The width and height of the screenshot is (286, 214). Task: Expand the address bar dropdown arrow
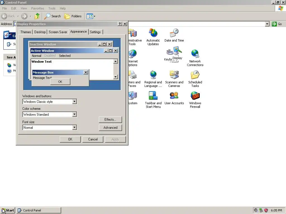point(267,24)
